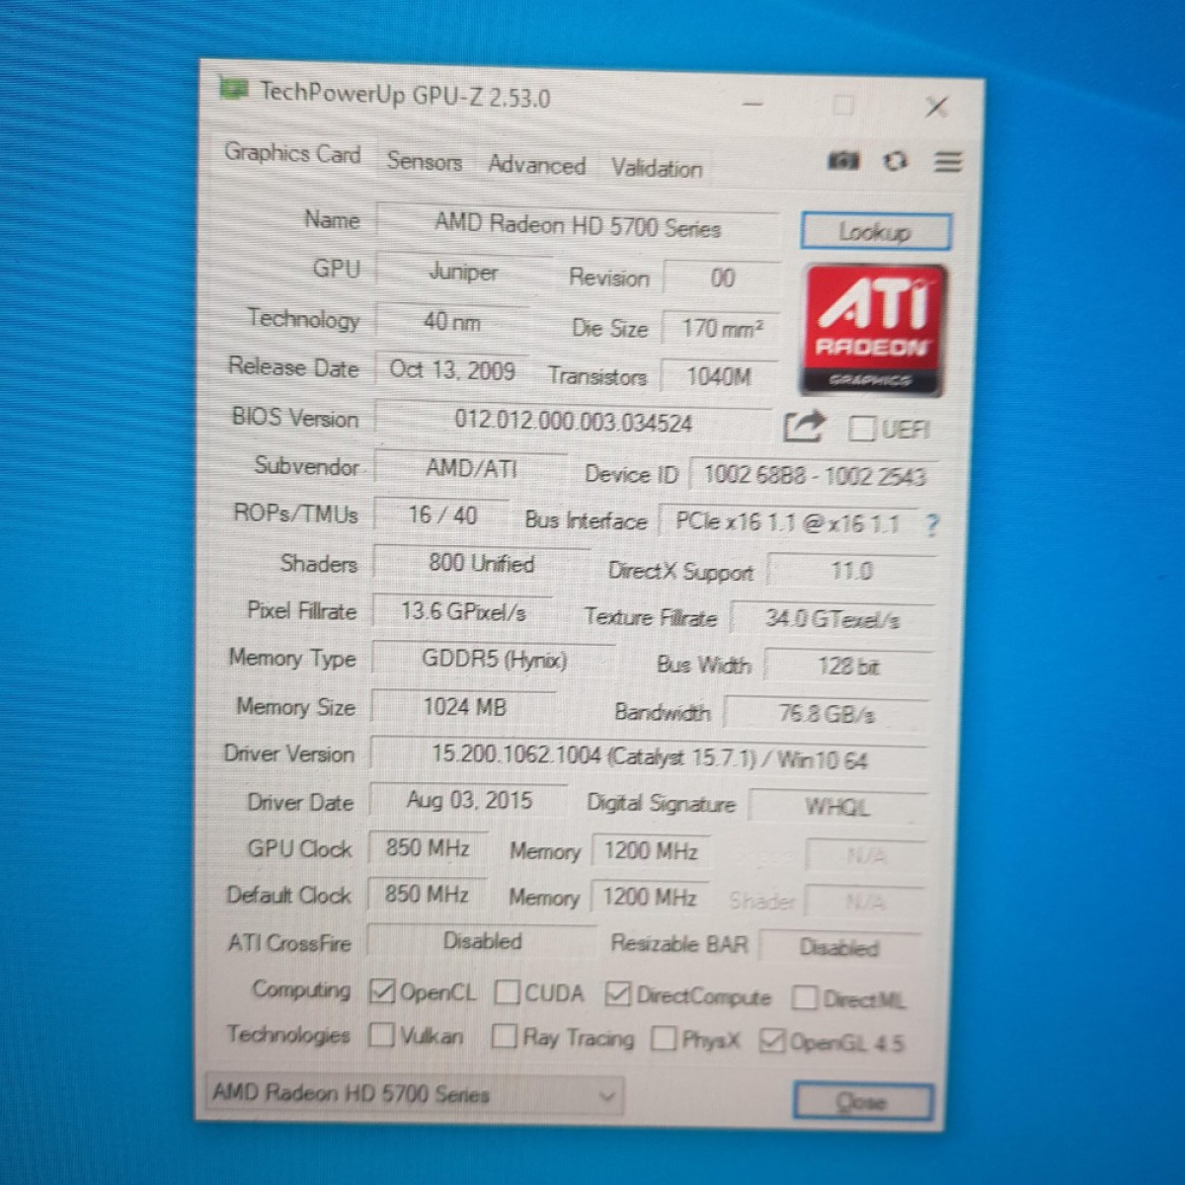The width and height of the screenshot is (1185, 1185).
Task: Toggle the CUDA checkbox
Action: (508, 991)
